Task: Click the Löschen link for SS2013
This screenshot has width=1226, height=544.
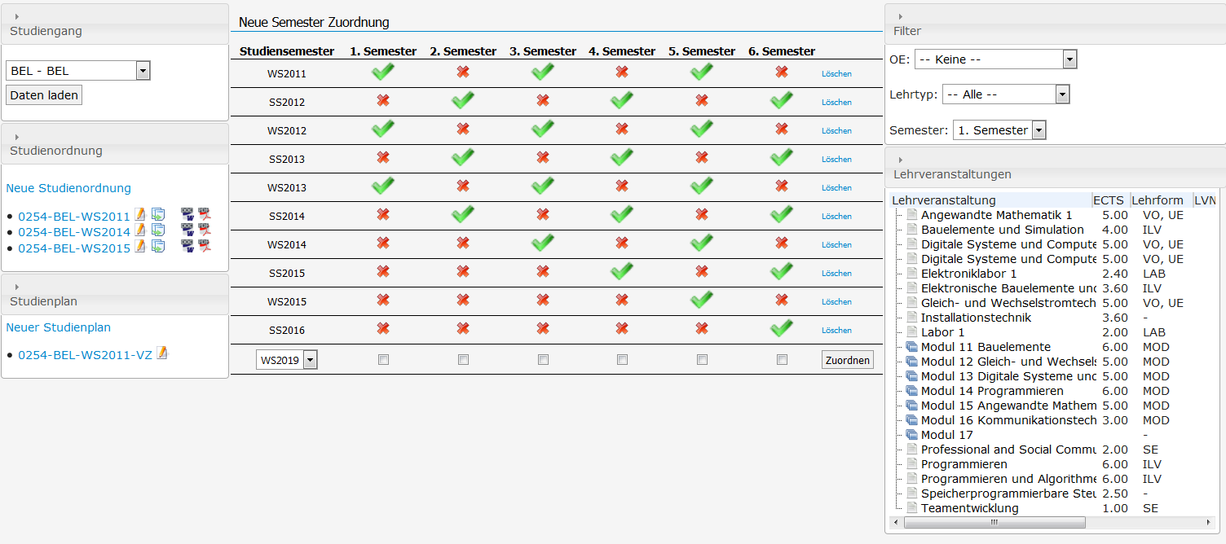Action: point(836,160)
